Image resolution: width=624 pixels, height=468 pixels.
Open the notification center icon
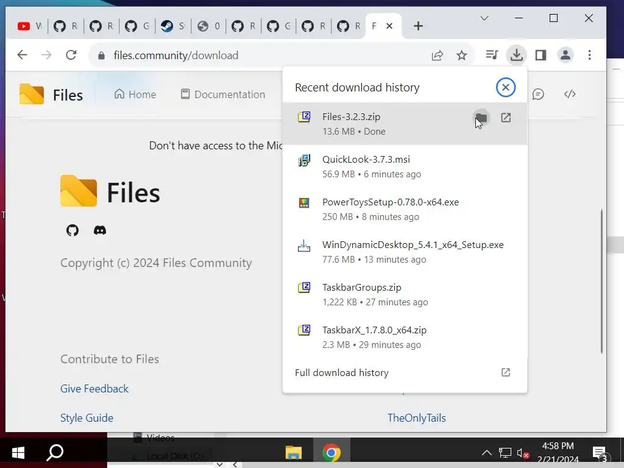point(600,453)
